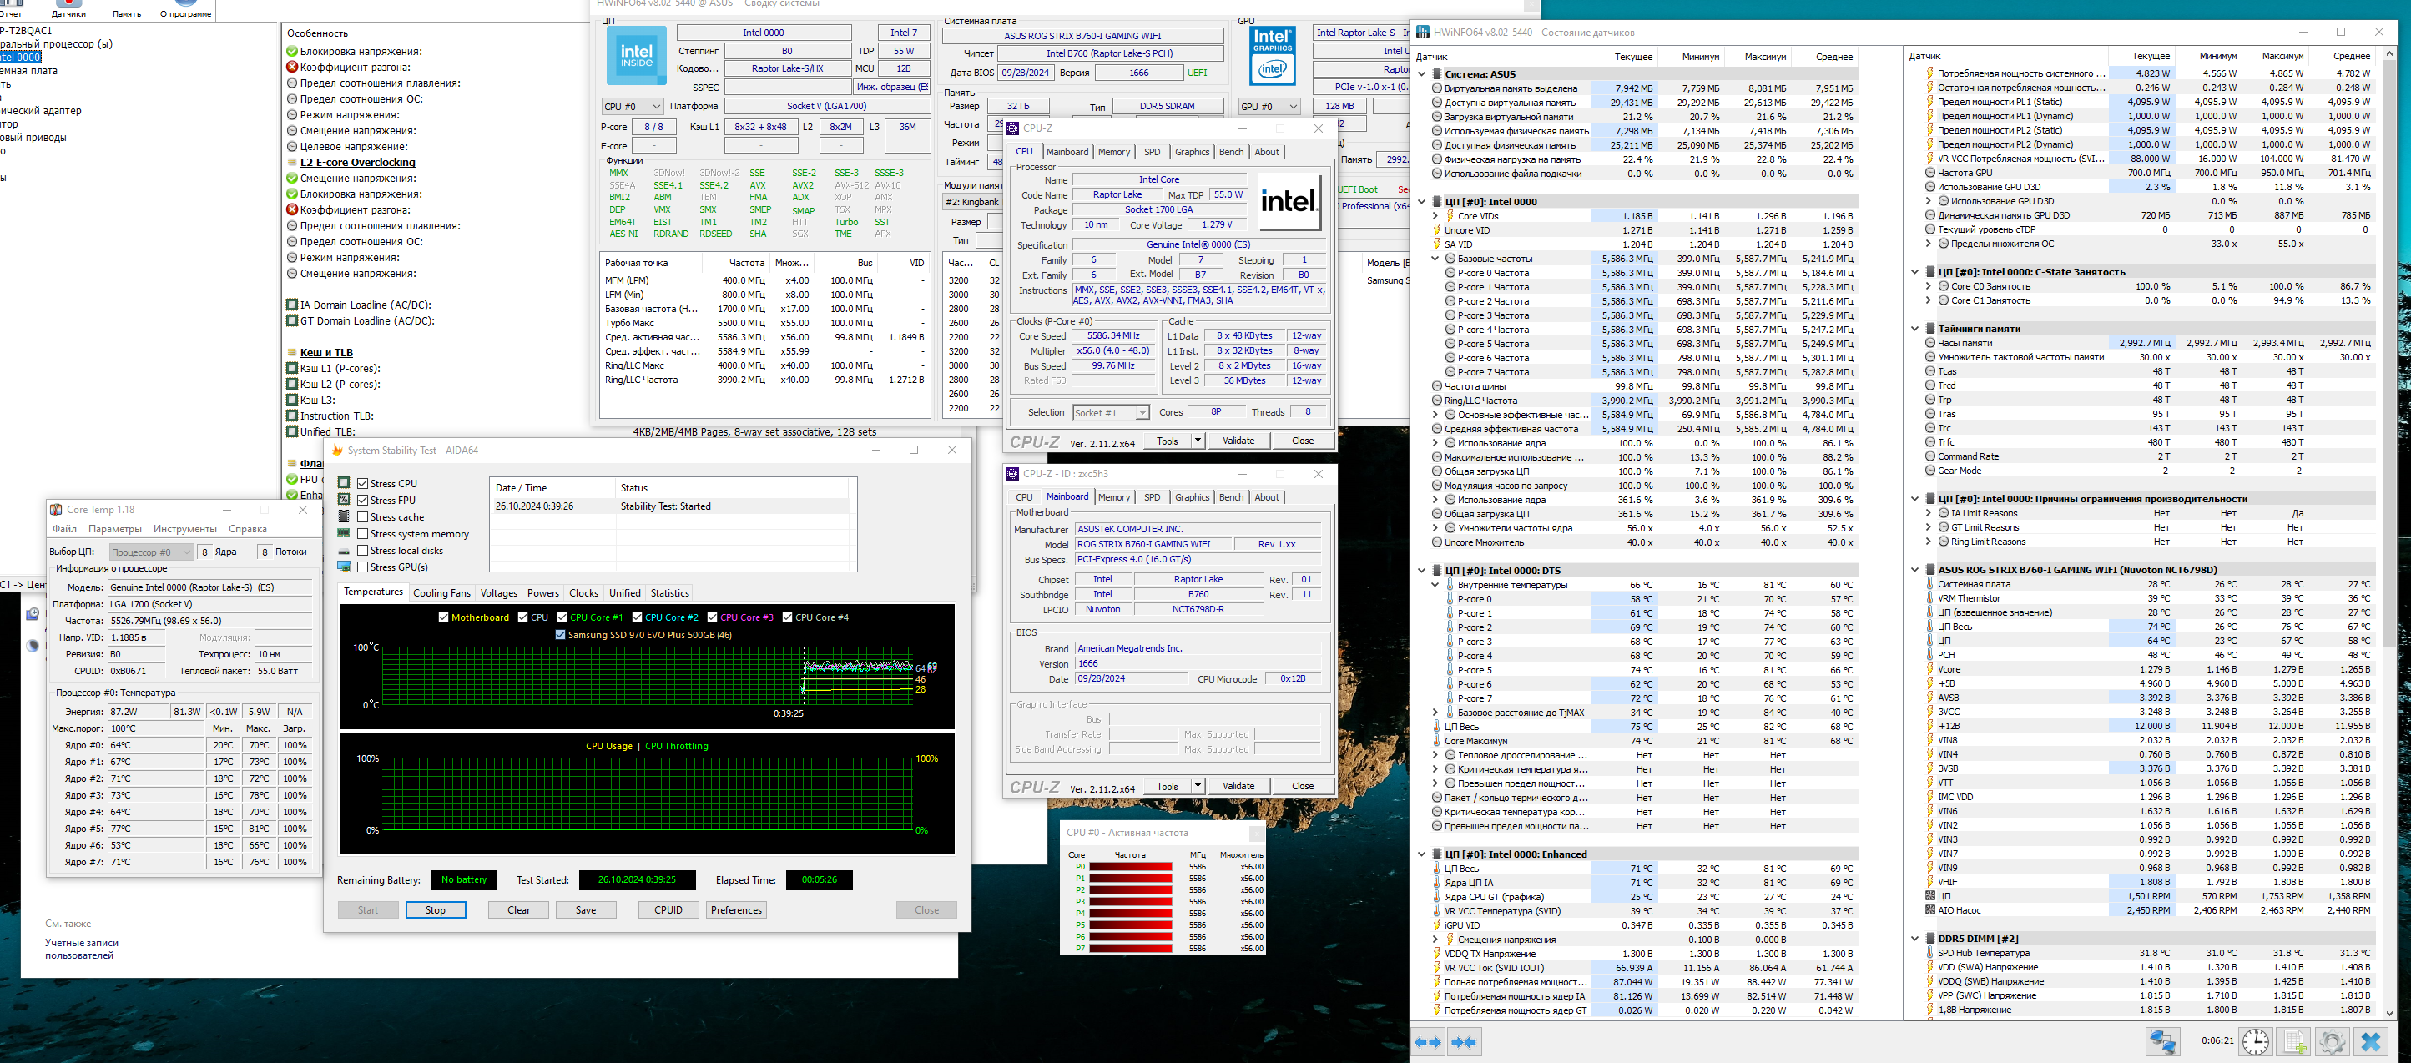Collapse the Система: ASUS sensor group
The height and width of the screenshot is (1063, 2411).
tap(1423, 74)
